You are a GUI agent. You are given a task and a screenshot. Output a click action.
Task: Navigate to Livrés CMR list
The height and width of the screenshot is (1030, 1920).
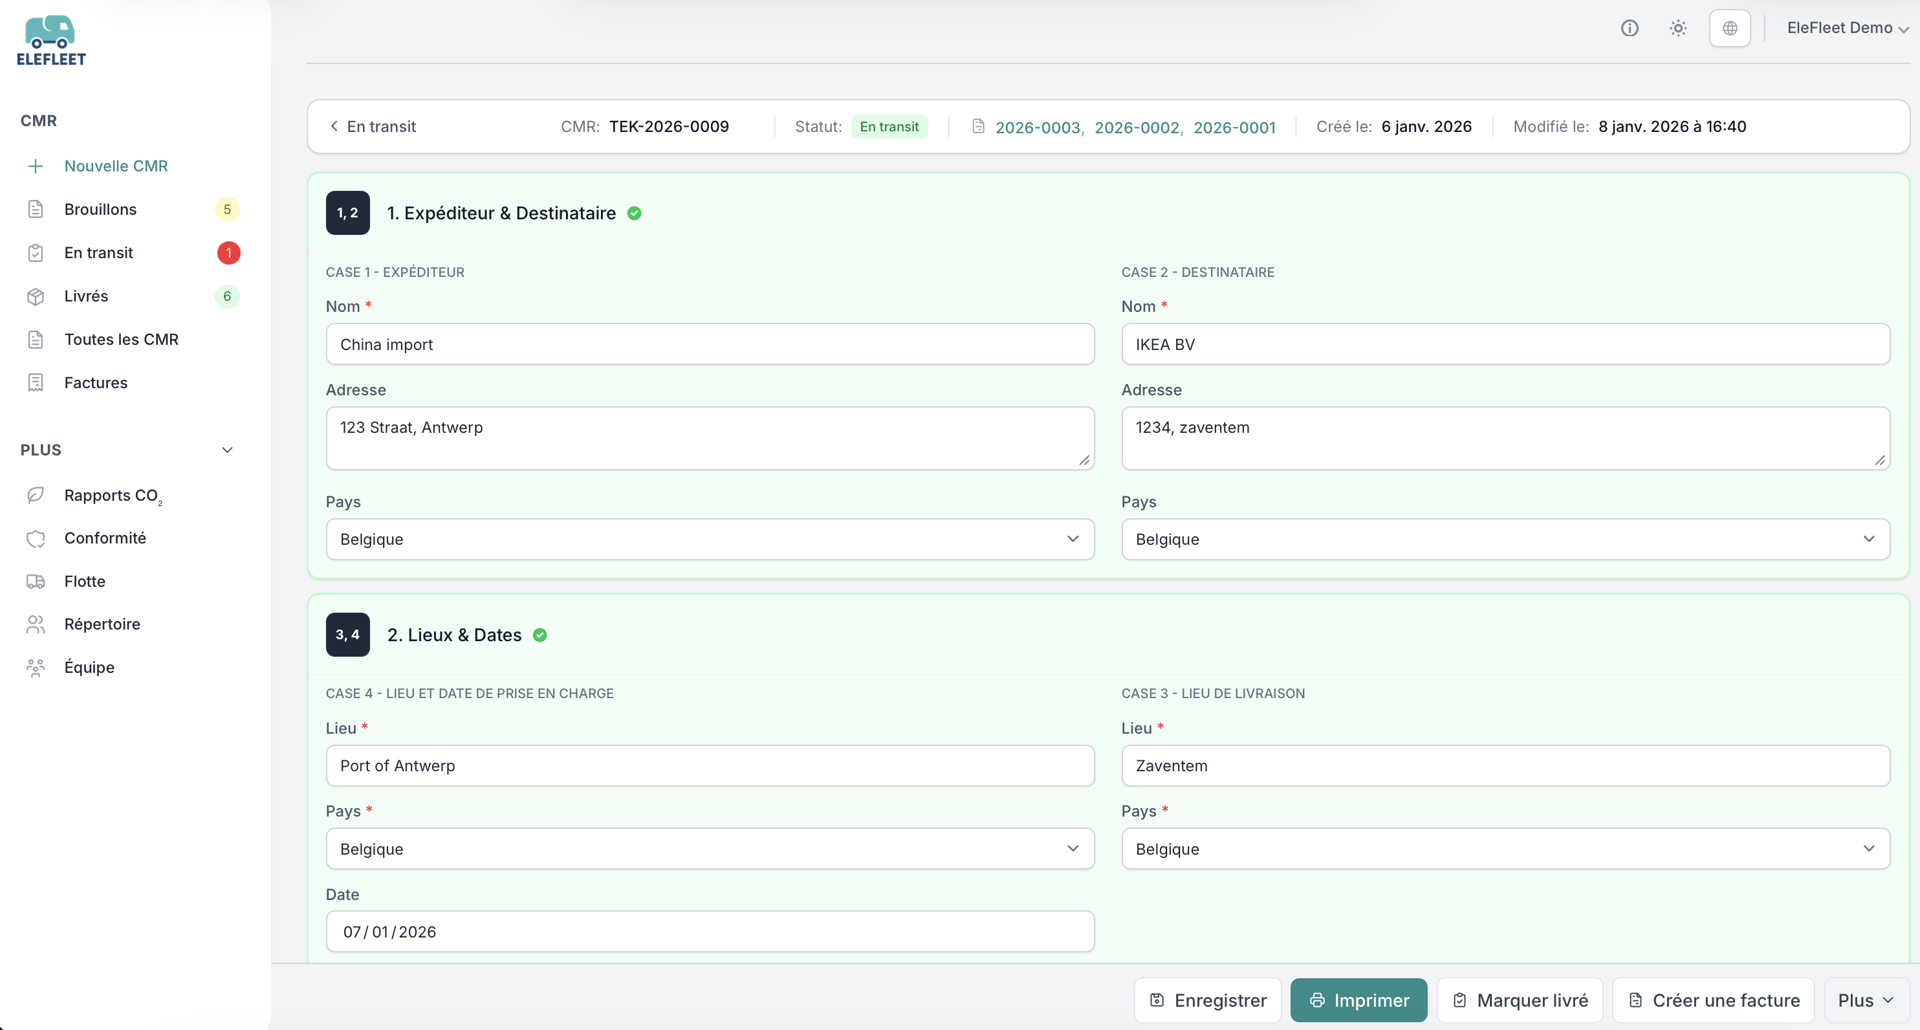coord(85,296)
